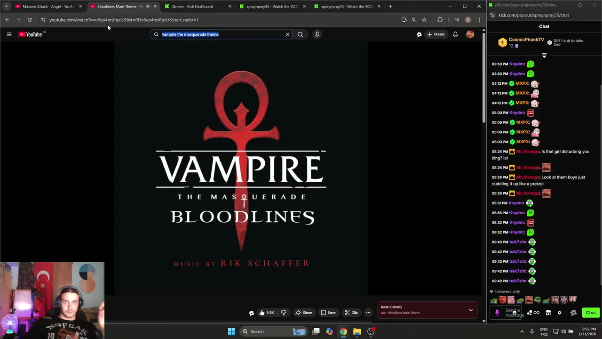602x339 pixels.
Task: Open Task View on the taskbar
Action: tap(316, 331)
